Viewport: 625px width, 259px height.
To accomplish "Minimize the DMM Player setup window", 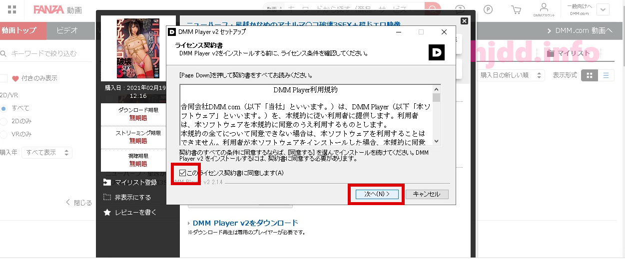I will click(x=398, y=32).
